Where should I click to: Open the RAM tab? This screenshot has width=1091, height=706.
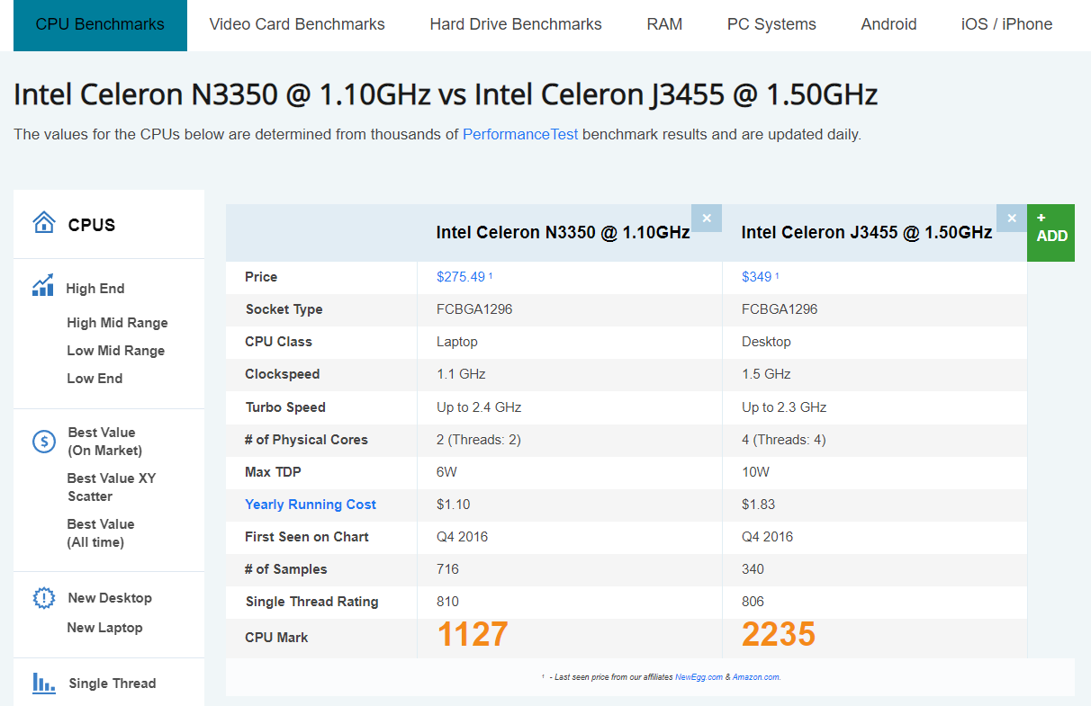coord(664,25)
